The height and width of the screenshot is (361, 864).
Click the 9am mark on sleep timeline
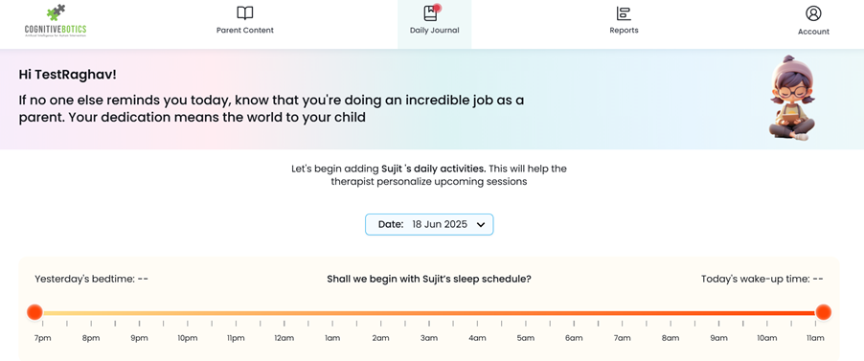point(718,338)
